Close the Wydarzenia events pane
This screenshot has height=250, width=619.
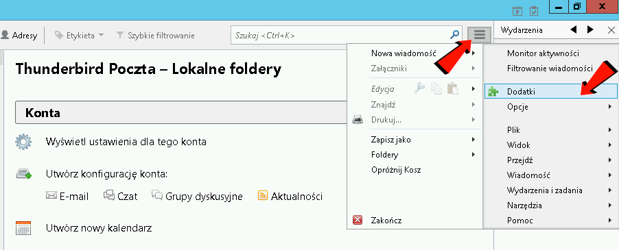tap(611, 30)
